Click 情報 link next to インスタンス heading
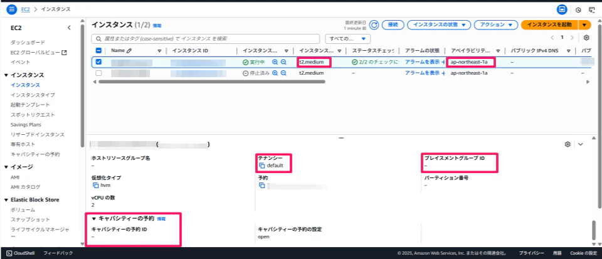This screenshot has width=602, height=259. (x=157, y=26)
